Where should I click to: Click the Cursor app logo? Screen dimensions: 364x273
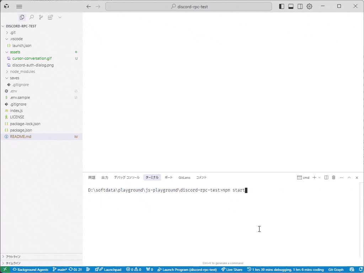[6, 6]
